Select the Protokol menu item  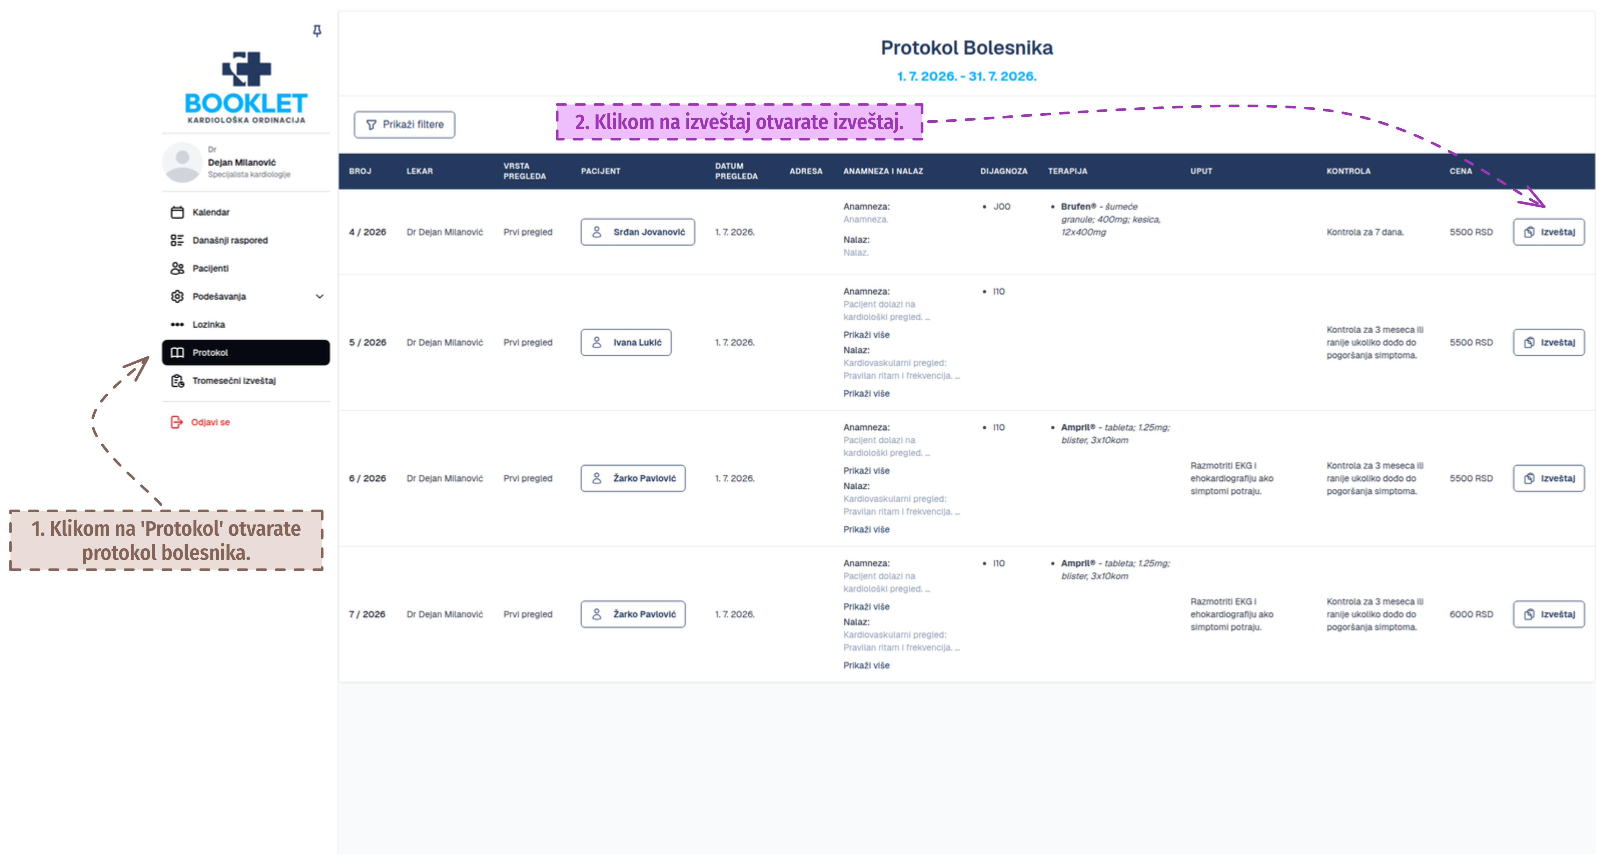pyautogui.click(x=246, y=352)
